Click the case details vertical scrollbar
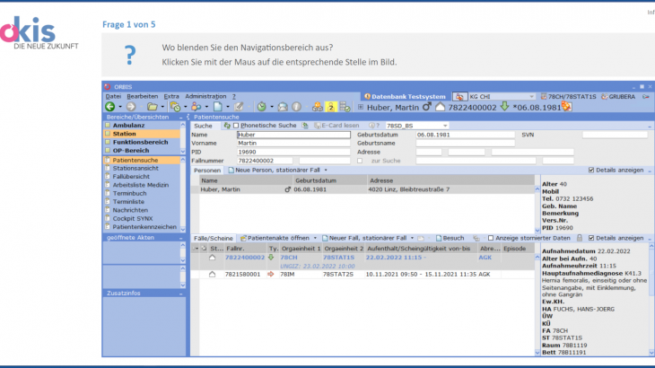 (651, 296)
